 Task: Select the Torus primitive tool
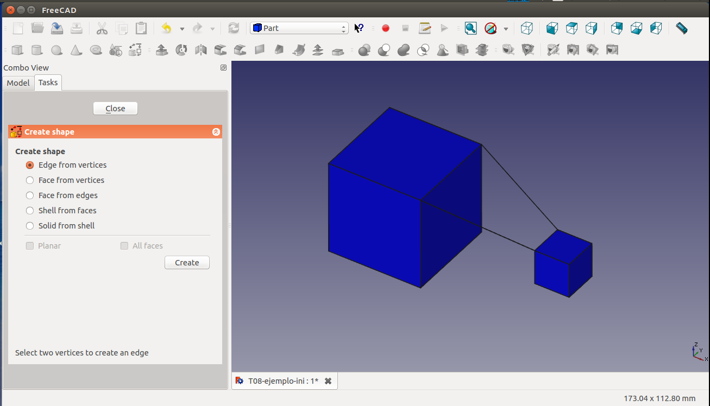pos(96,50)
